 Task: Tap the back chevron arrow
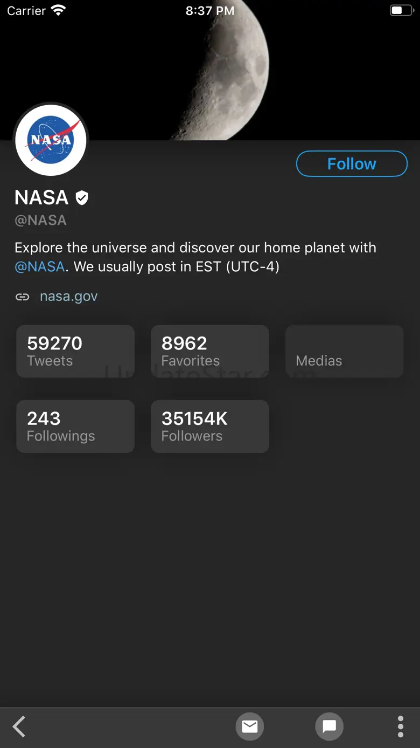point(19,726)
